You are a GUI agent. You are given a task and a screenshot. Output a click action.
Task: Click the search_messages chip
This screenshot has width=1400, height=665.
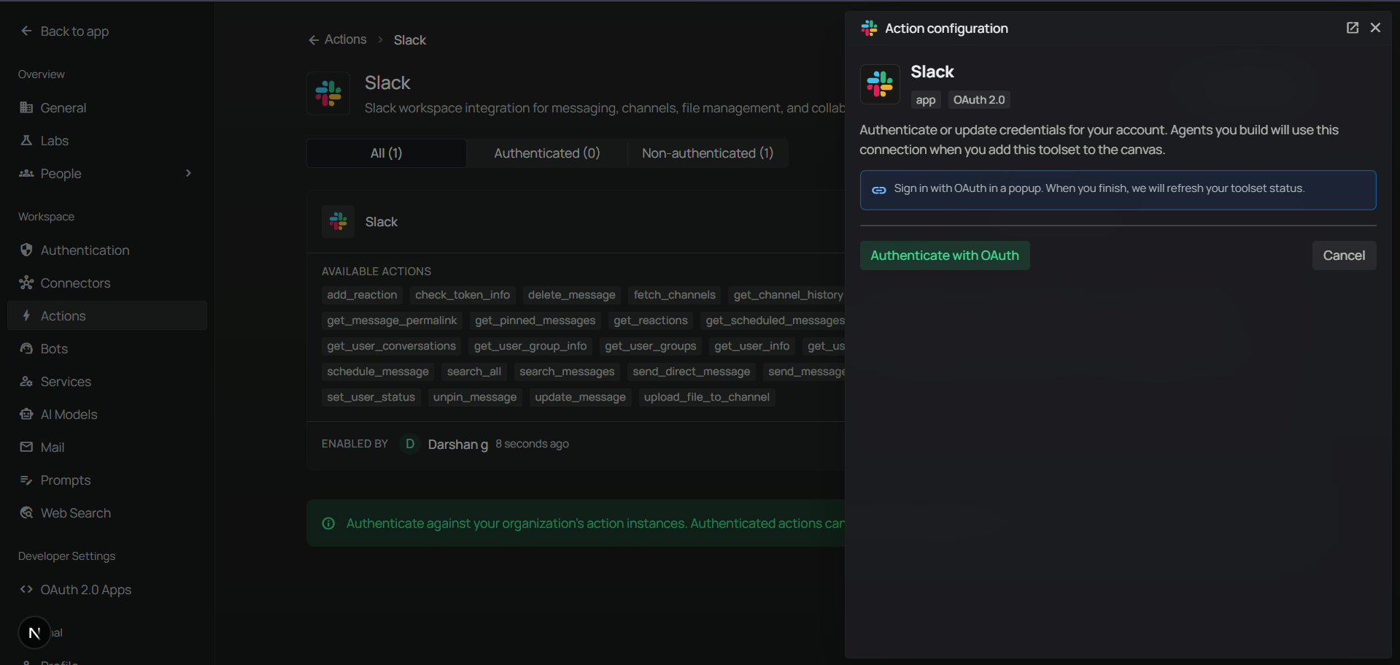coord(567,372)
